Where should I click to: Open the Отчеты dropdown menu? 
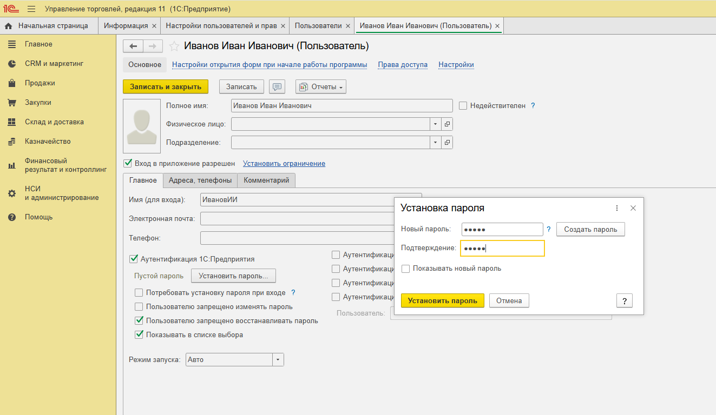(321, 87)
